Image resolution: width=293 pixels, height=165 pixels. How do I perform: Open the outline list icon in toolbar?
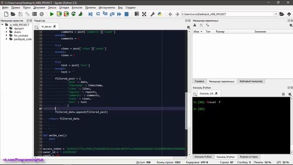click(34, 14)
